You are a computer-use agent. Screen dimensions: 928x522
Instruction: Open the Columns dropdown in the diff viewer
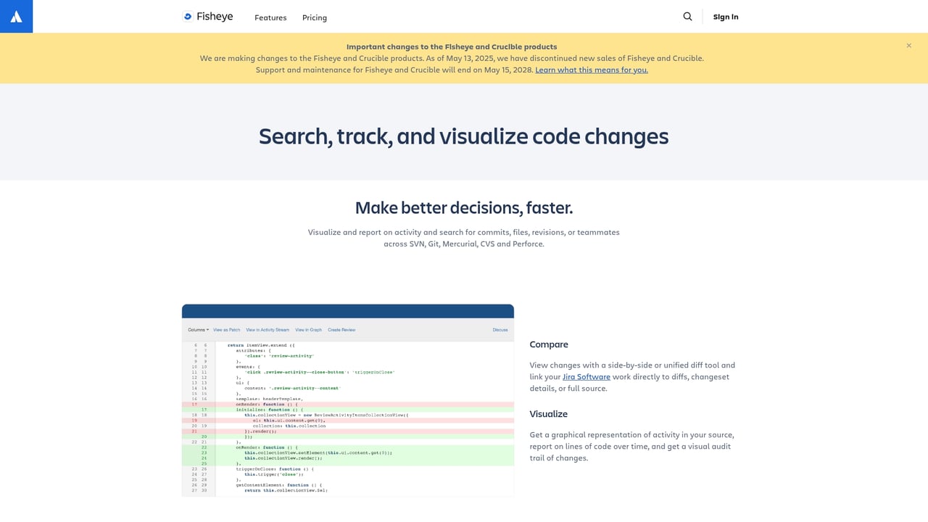point(197,329)
